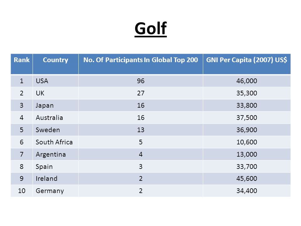Select the Ireland country cell
The width and height of the screenshot is (301, 226).
55,179
